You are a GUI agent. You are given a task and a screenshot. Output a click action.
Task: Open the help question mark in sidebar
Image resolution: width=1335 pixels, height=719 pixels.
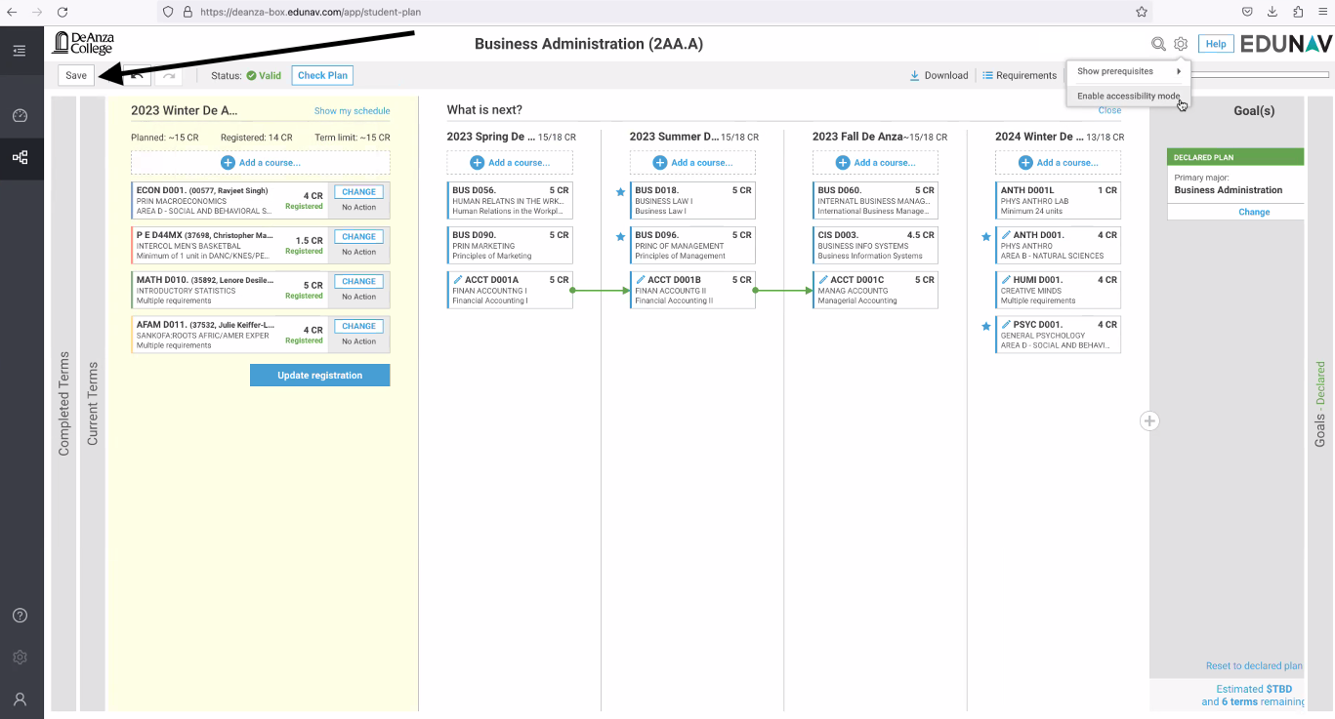tap(20, 616)
